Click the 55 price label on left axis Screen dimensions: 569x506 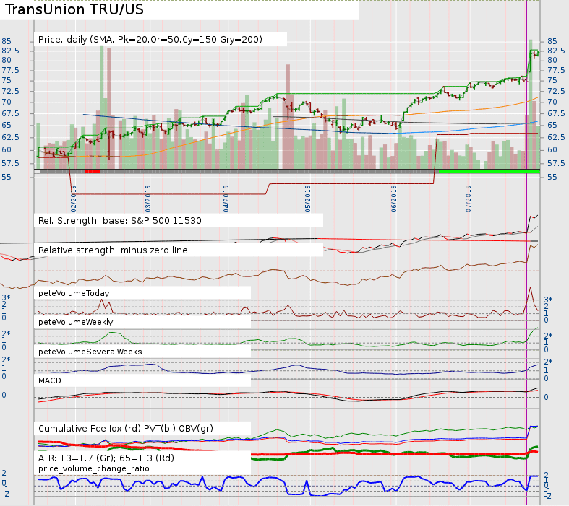pyautogui.click(x=7, y=177)
